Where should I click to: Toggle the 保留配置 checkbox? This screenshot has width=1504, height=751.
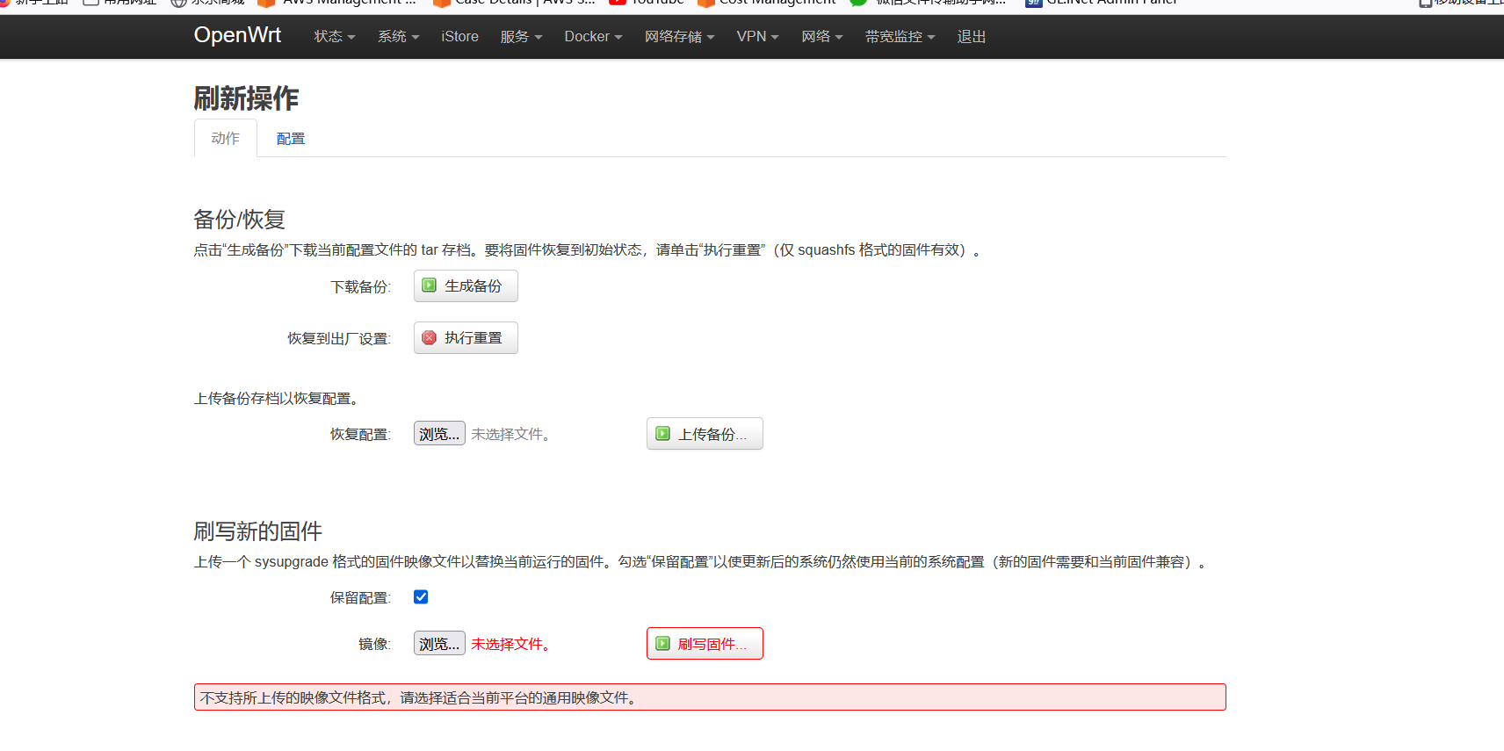[421, 597]
